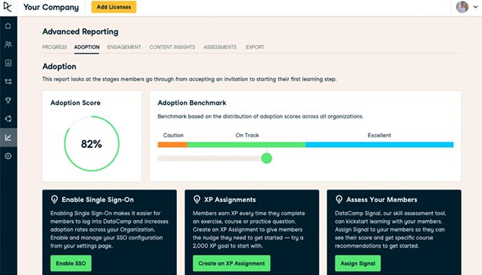The height and width of the screenshot is (275, 482).
Task: Click the user avatar photo
Action: (x=462, y=7)
